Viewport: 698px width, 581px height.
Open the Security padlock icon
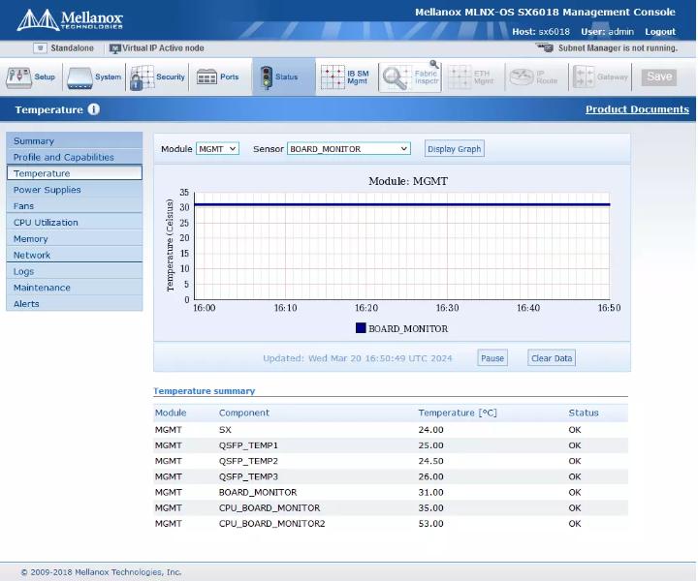pyautogui.click(x=142, y=77)
